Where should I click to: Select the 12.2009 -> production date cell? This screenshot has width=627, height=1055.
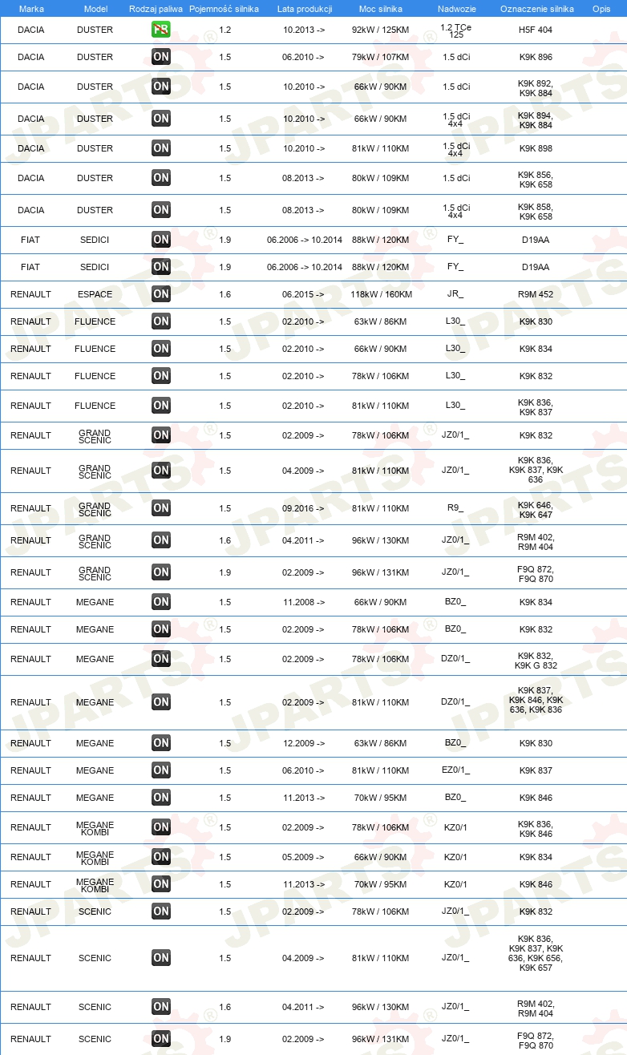[x=303, y=743]
